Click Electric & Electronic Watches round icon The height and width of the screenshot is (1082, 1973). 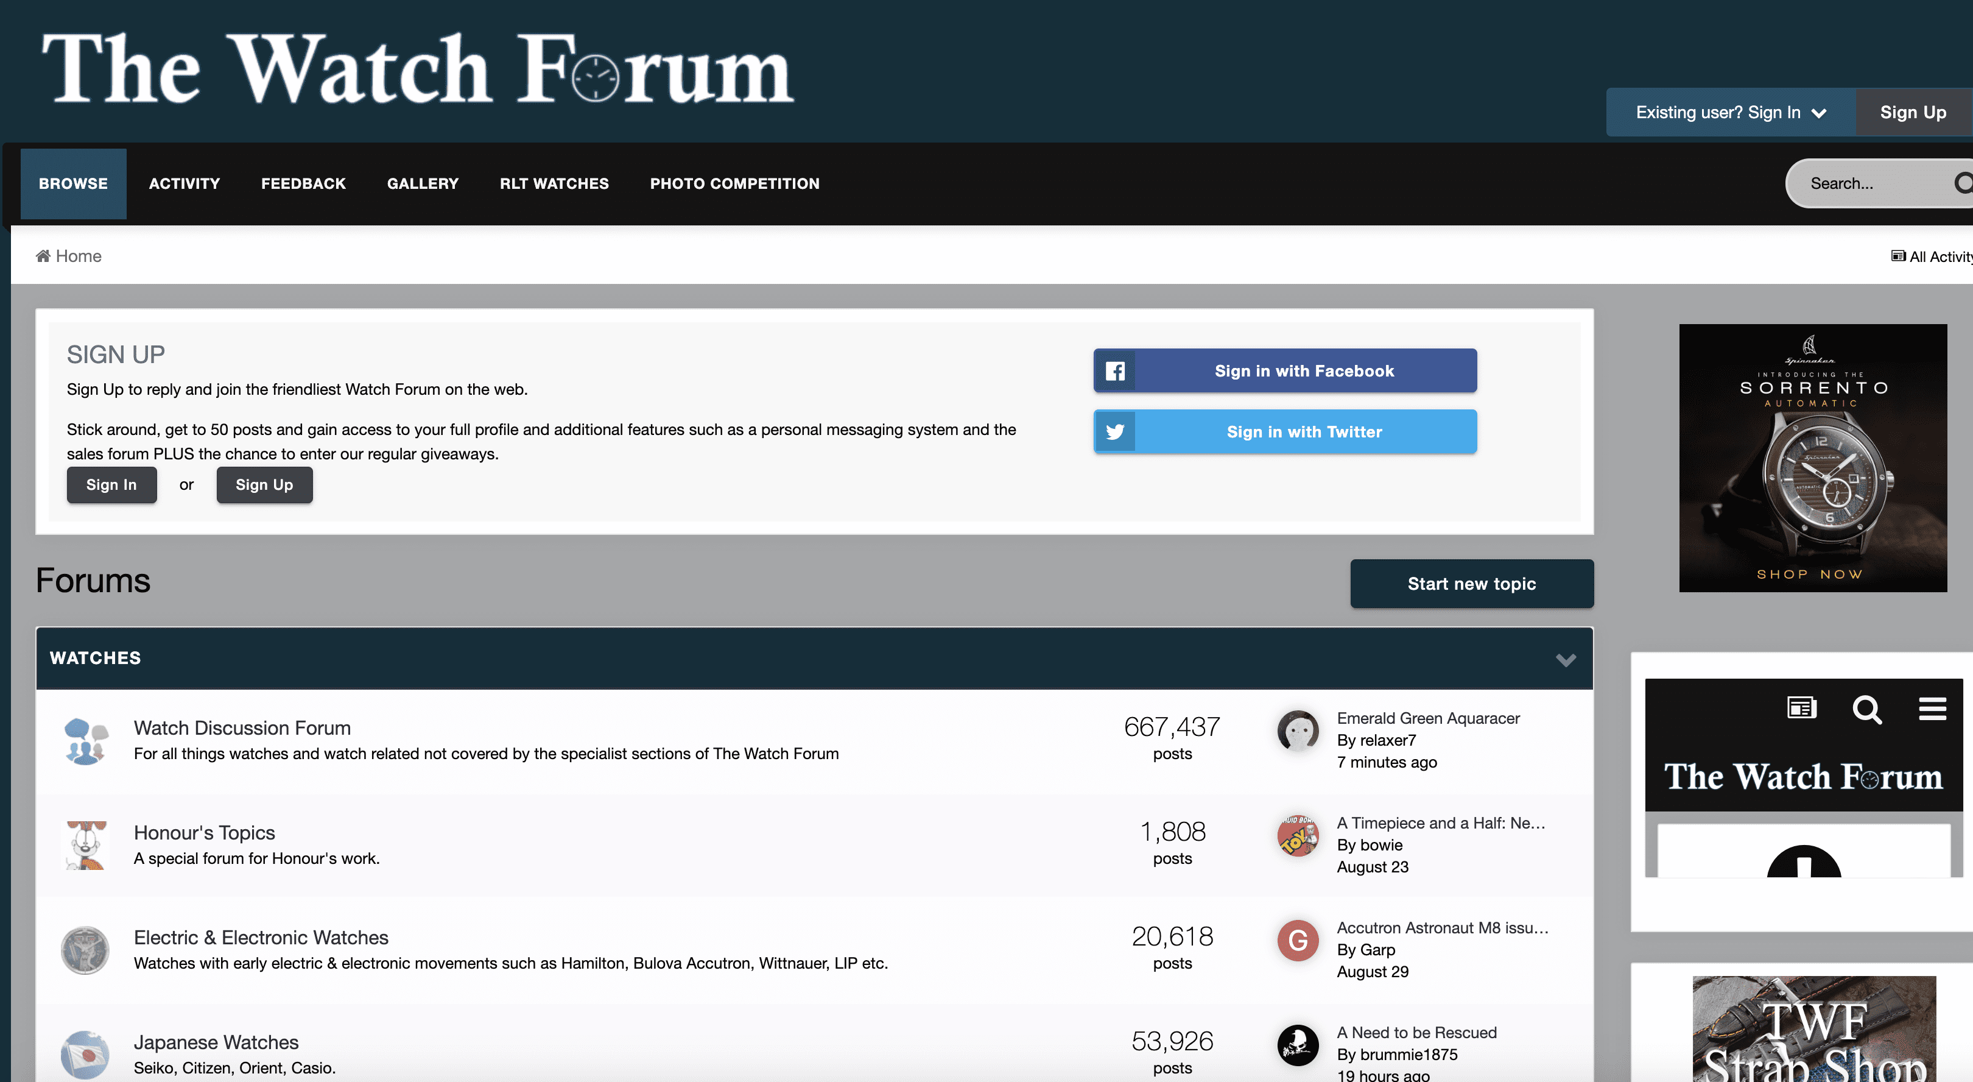(85, 950)
